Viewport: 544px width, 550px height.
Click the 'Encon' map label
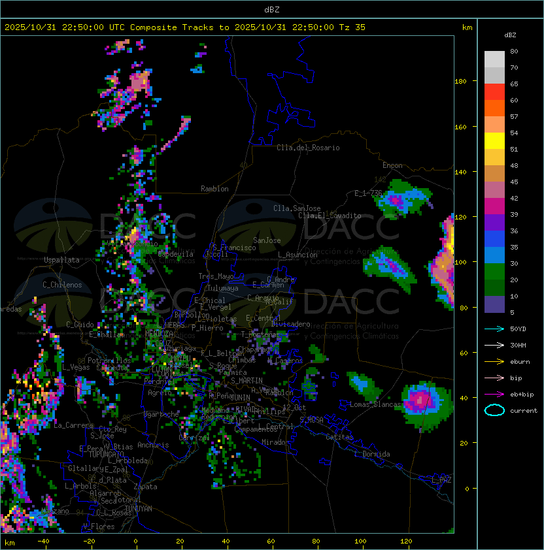pyautogui.click(x=392, y=165)
